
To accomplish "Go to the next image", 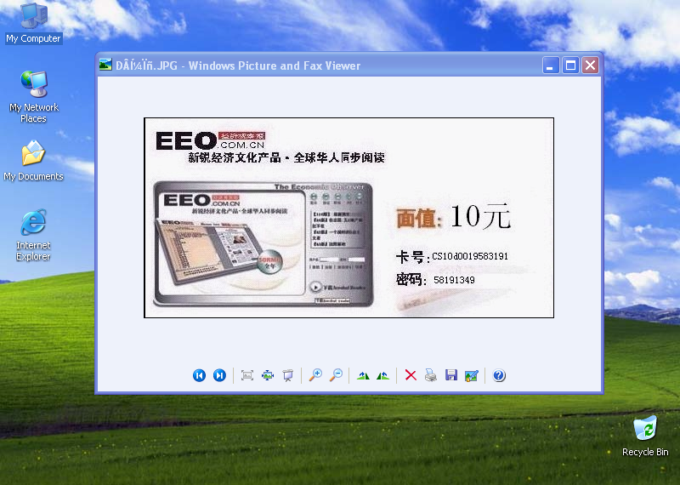I will [x=219, y=375].
